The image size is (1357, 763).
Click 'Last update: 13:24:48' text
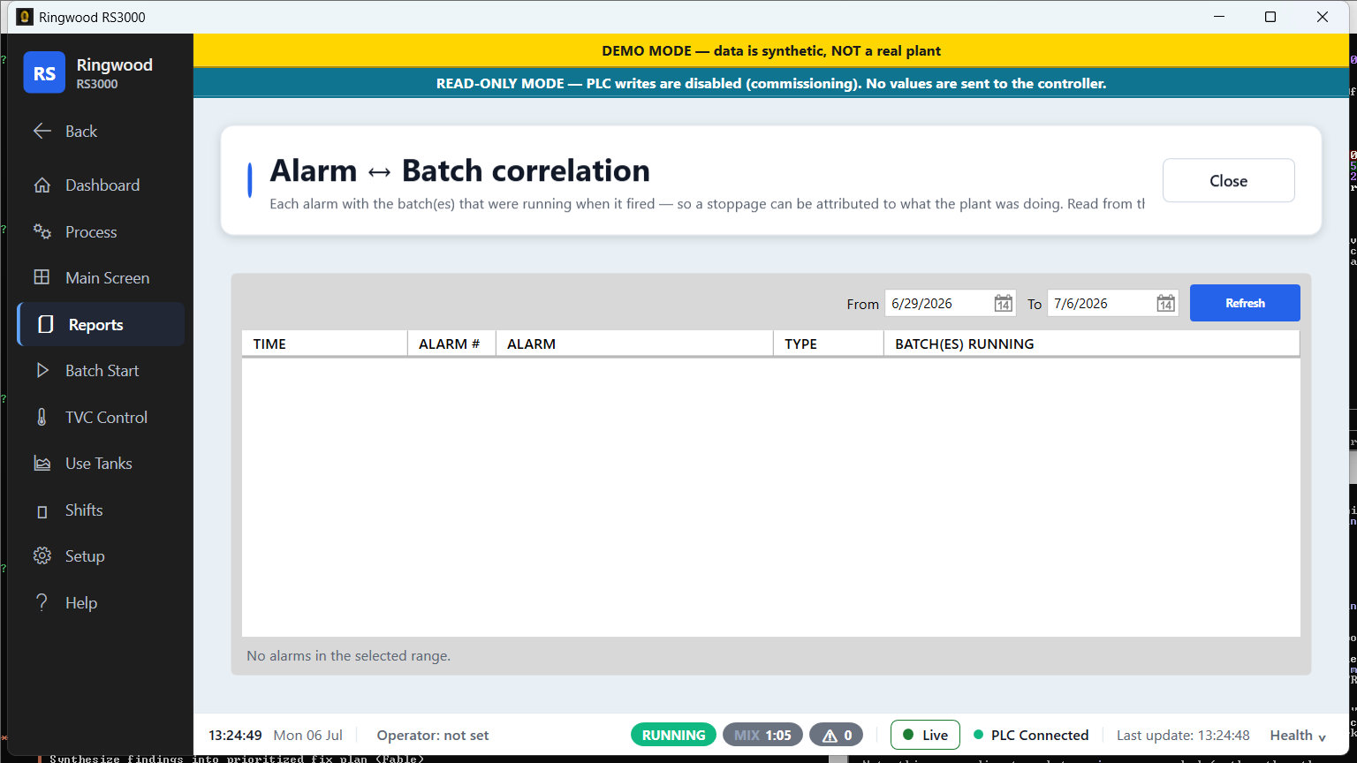pos(1183,735)
